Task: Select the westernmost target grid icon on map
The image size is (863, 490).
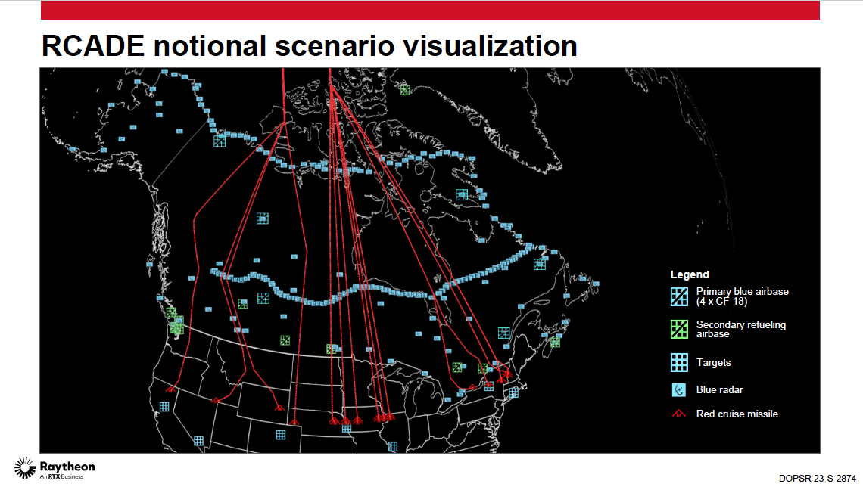Action: pos(164,407)
